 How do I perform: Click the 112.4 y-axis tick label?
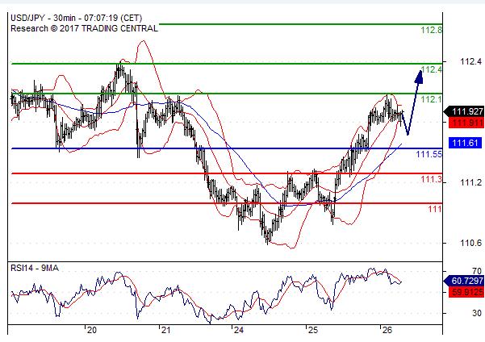[471, 61]
